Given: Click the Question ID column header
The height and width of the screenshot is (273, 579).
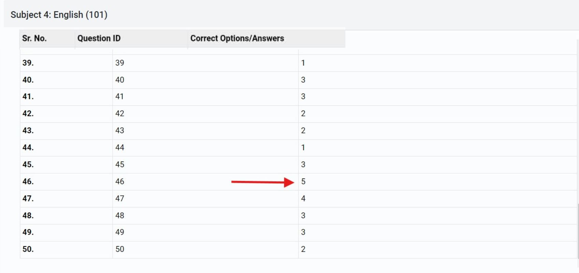Looking at the screenshot, I should pyautogui.click(x=99, y=38).
